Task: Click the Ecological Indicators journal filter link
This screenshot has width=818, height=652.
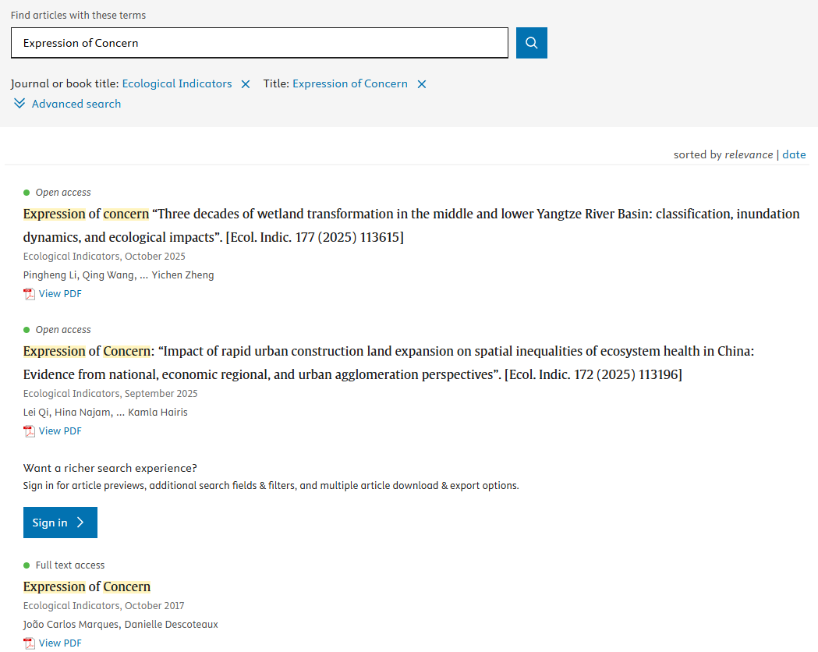Action: (x=177, y=83)
